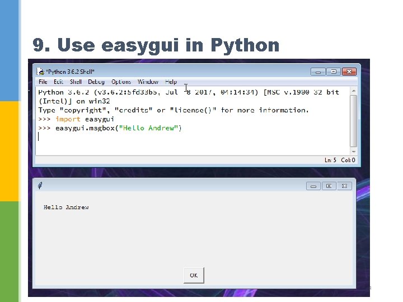Click the '(Intel)] on win32' line
This screenshot has width=403, height=302.
tap(74, 101)
